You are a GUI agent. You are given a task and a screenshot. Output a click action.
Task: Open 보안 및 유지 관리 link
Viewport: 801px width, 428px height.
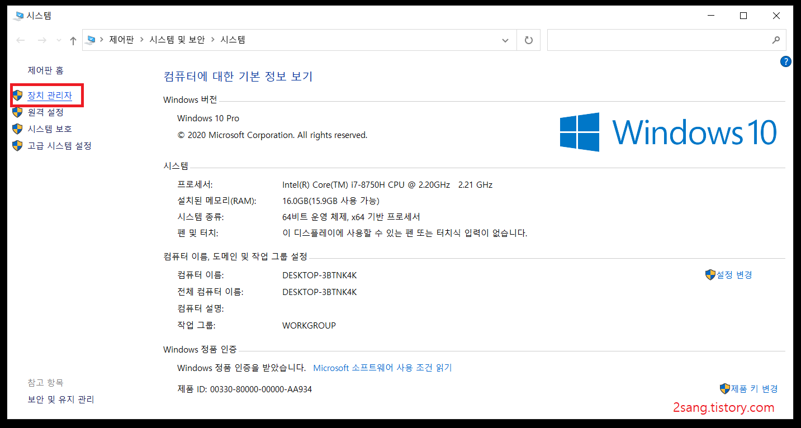tap(61, 400)
